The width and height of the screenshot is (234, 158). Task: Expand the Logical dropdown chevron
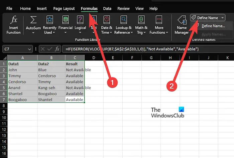[x=80, y=32]
